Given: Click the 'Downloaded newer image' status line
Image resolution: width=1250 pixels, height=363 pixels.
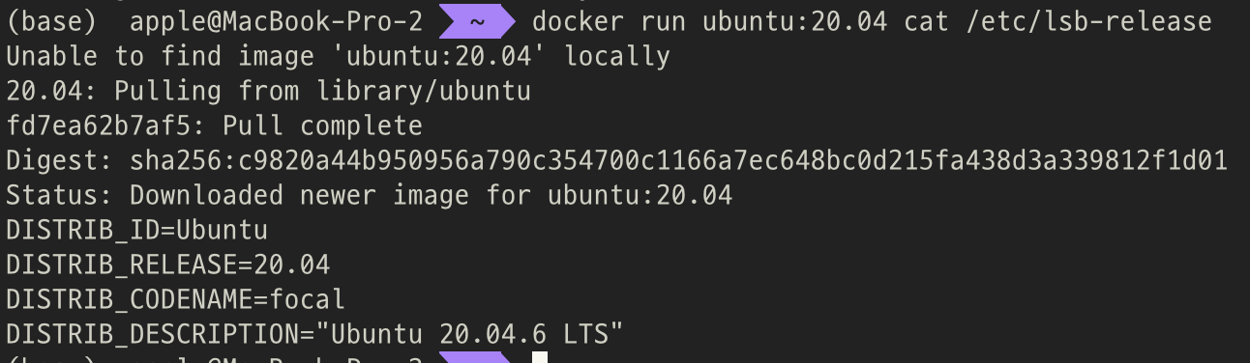Looking at the screenshot, I should point(369,195).
